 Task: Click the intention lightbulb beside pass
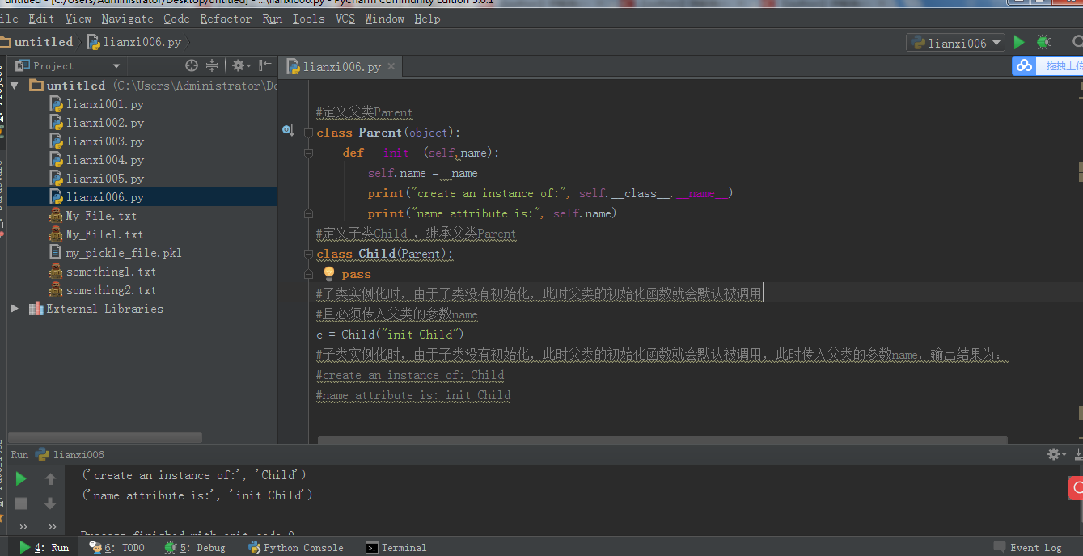(x=329, y=274)
